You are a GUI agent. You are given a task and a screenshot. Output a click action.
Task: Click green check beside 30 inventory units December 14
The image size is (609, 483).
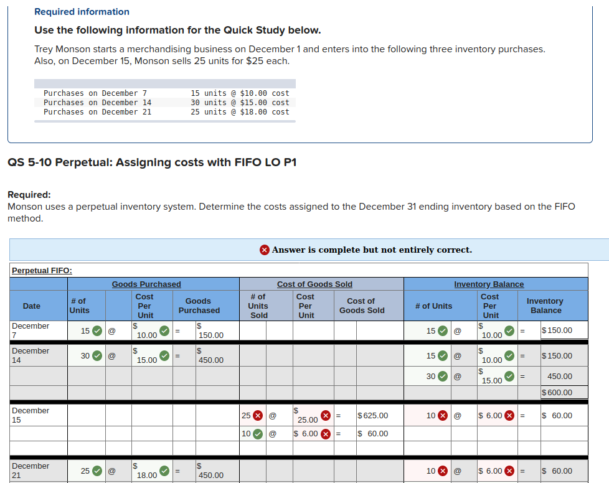pyautogui.click(x=443, y=376)
